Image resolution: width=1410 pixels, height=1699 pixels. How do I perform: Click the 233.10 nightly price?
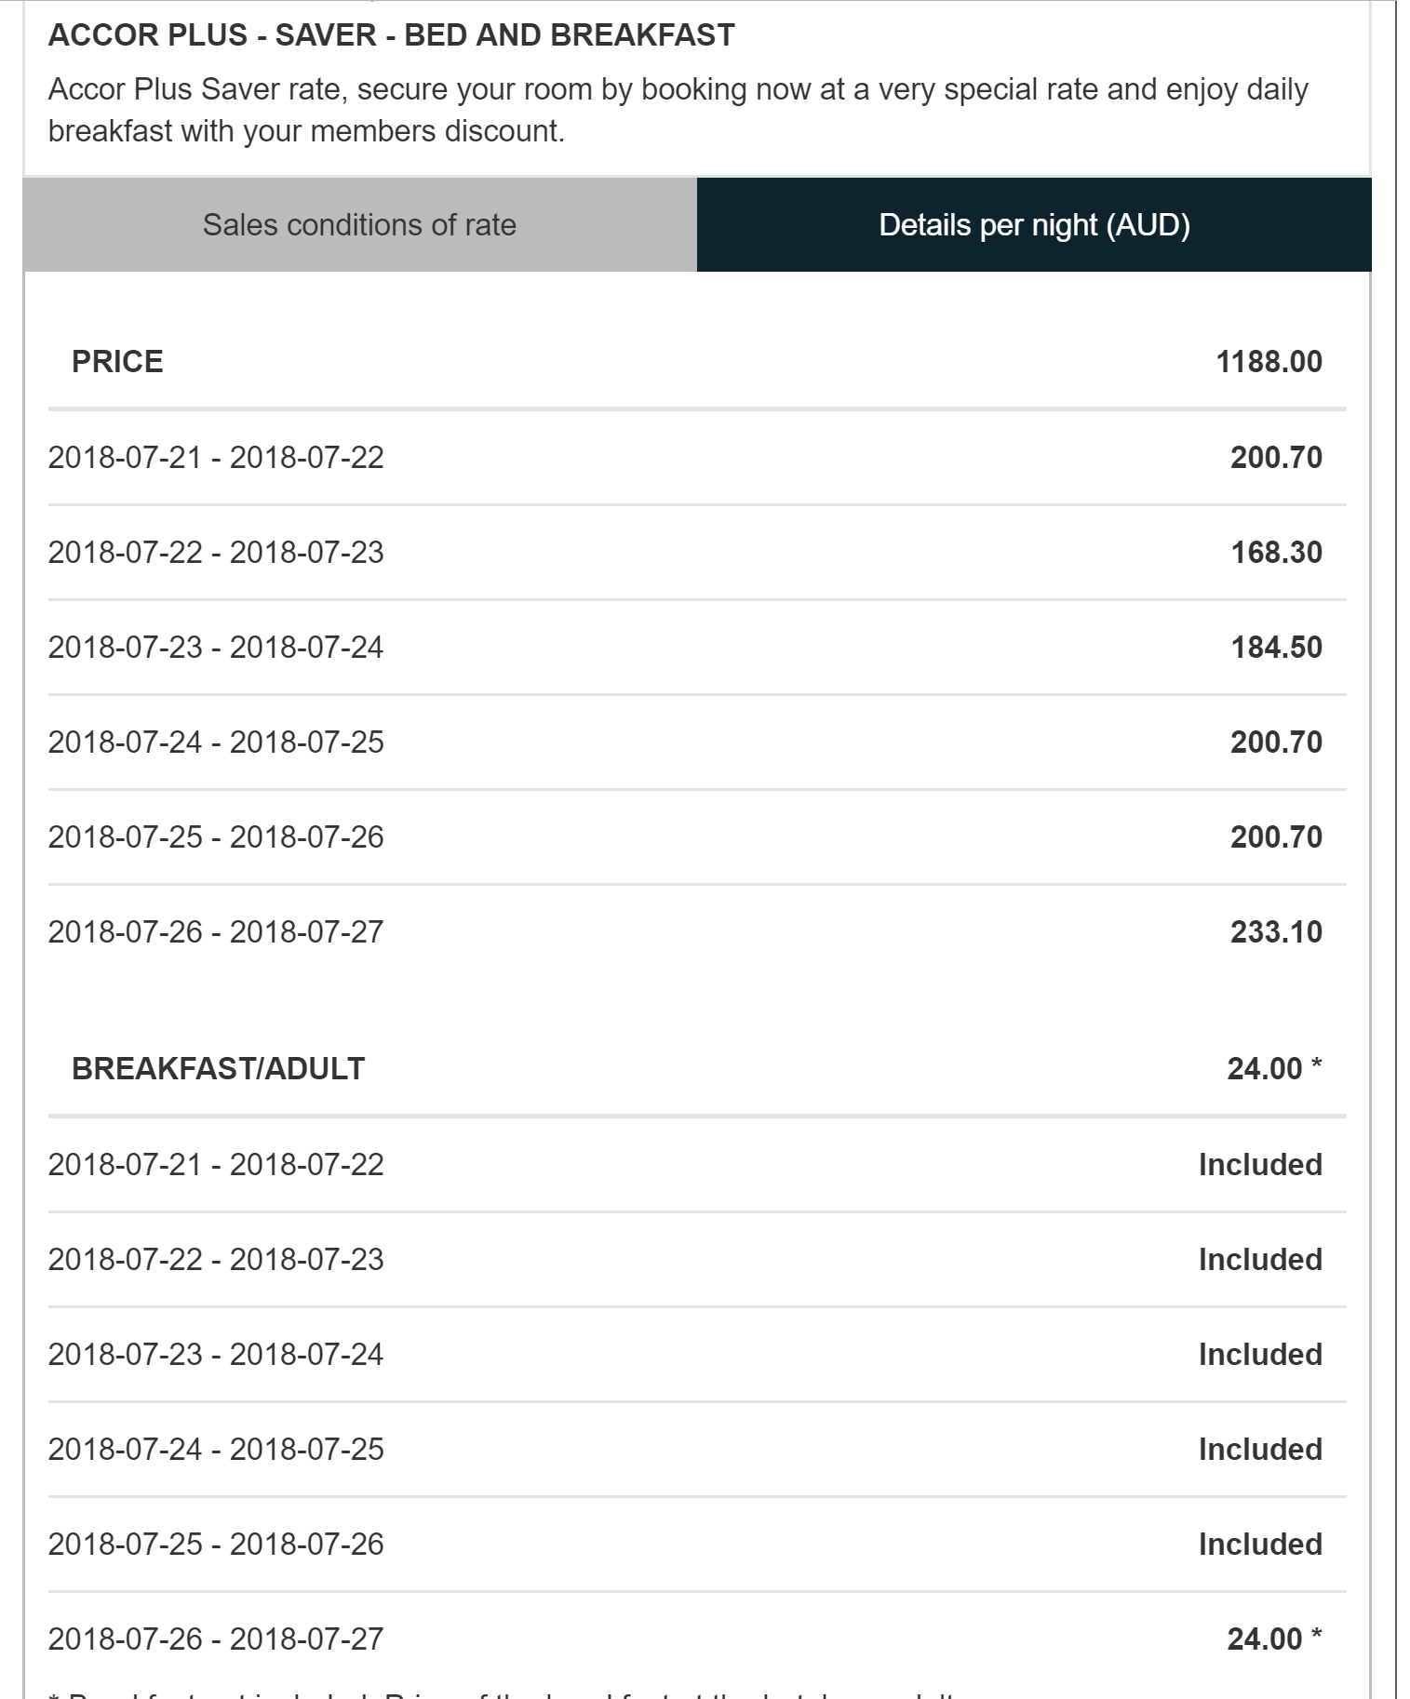click(1276, 932)
